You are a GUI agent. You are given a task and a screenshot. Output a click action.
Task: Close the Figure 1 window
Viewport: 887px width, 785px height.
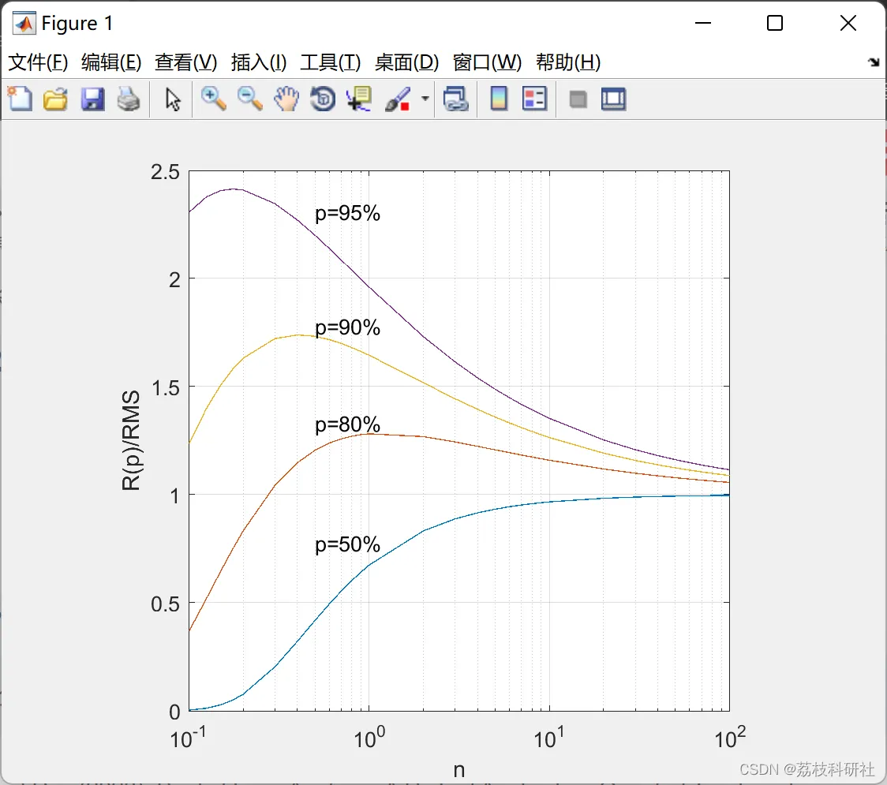click(x=848, y=23)
